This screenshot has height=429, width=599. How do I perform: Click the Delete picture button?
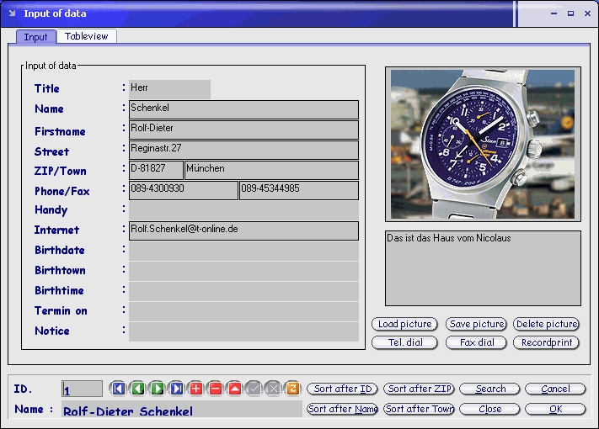coord(546,324)
